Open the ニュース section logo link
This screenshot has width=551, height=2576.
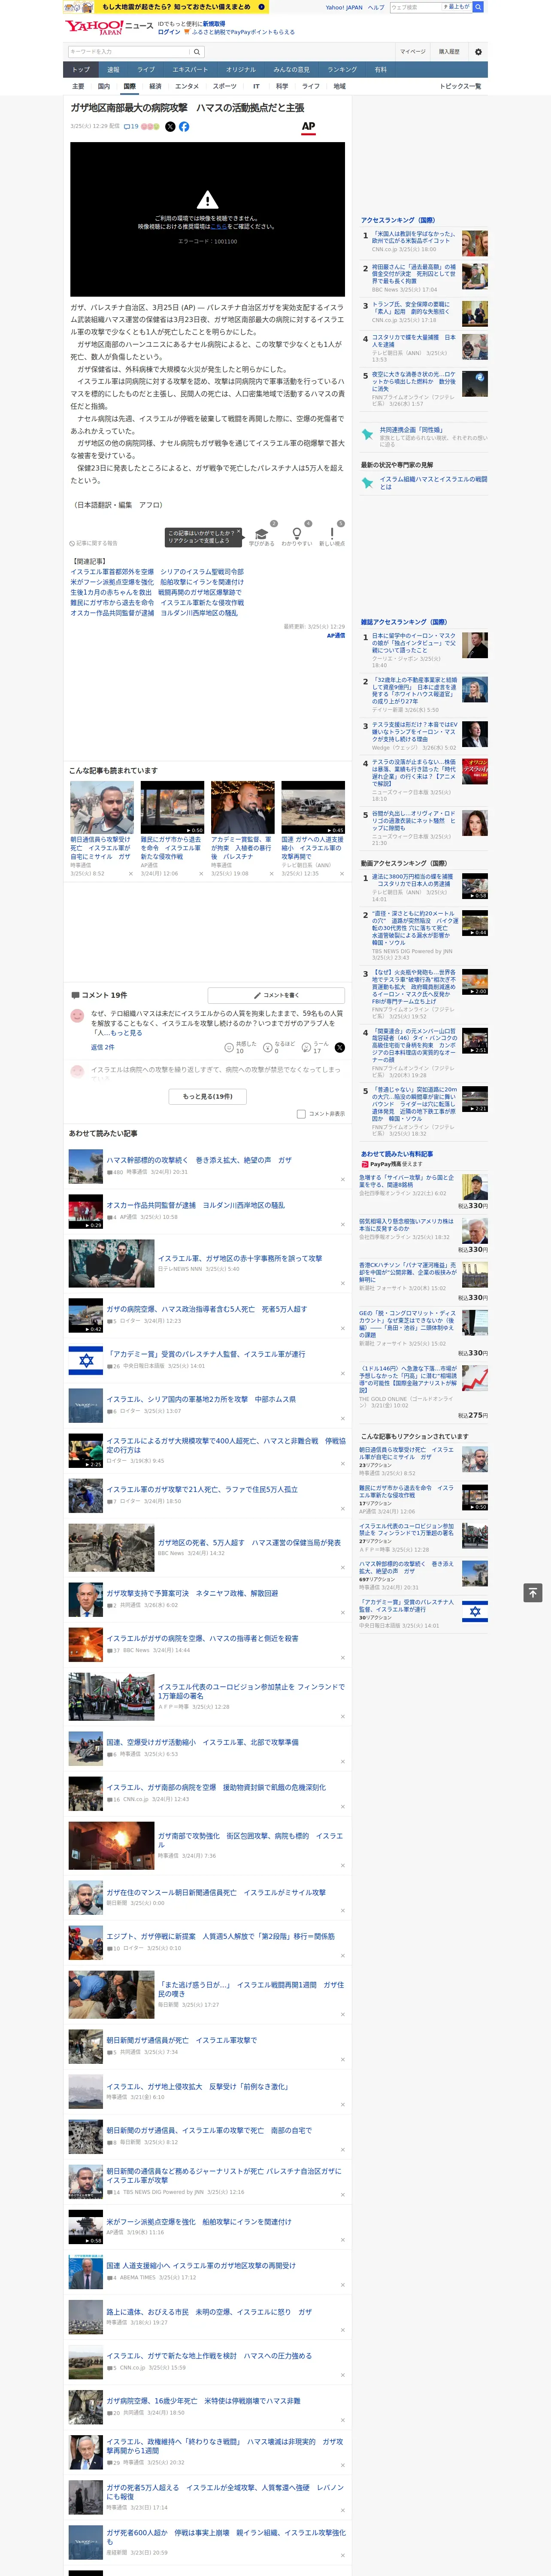tap(140, 26)
